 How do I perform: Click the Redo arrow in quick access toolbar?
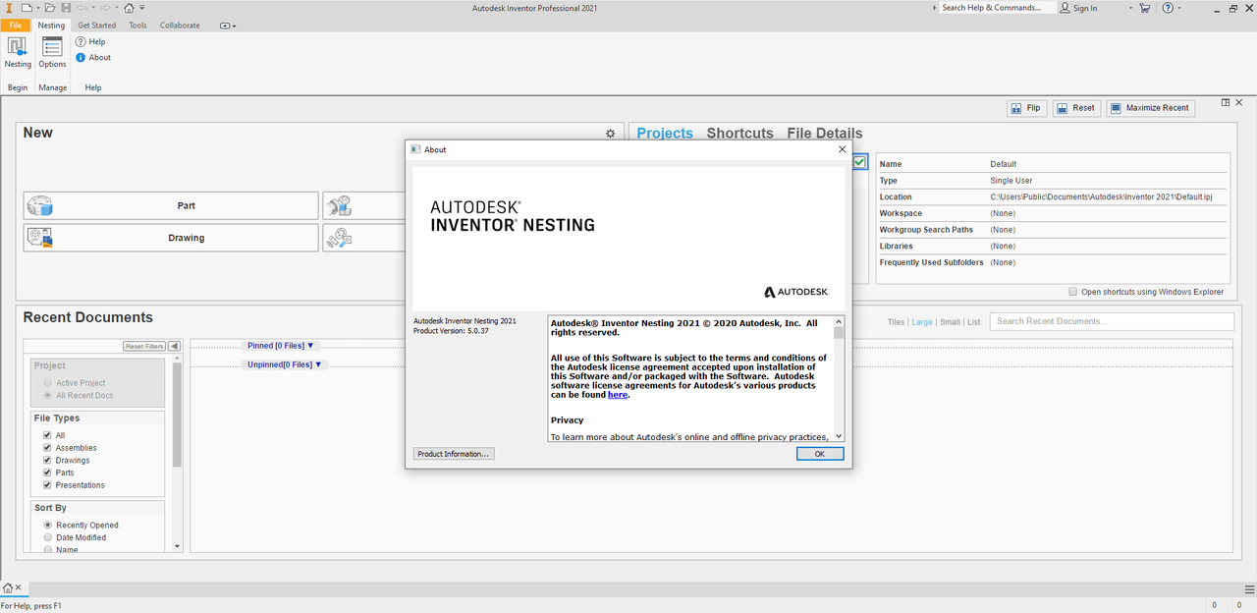pyautogui.click(x=105, y=8)
